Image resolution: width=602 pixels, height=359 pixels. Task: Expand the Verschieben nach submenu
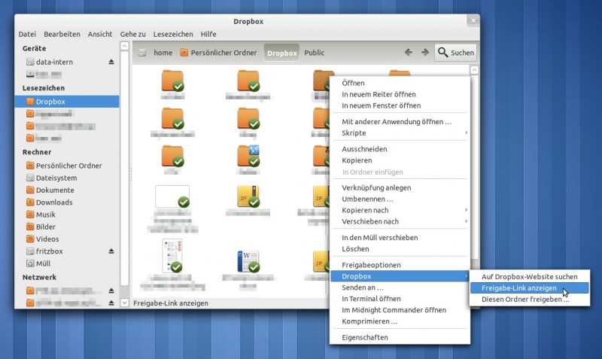coord(466,221)
